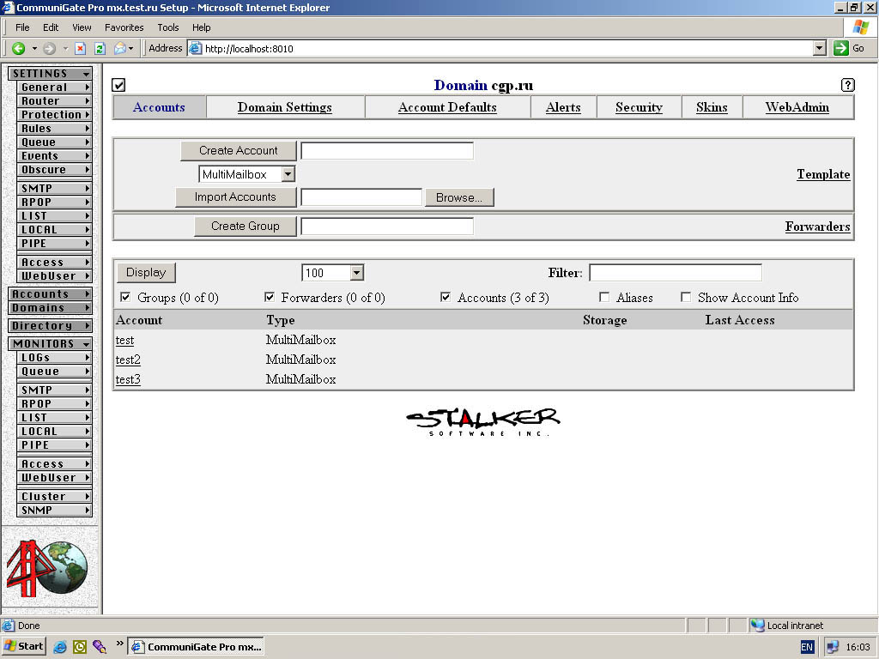The image size is (879, 659).
Task: Open the Back button history dropdown arrow
Action: click(x=34, y=49)
